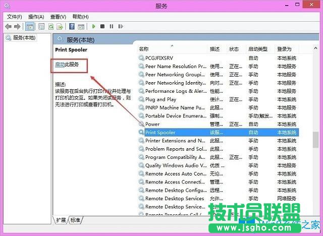Select the Program Compatibility A... service

coord(219,157)
